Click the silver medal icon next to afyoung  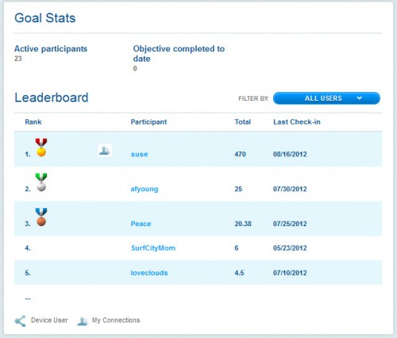pos(41,182)
